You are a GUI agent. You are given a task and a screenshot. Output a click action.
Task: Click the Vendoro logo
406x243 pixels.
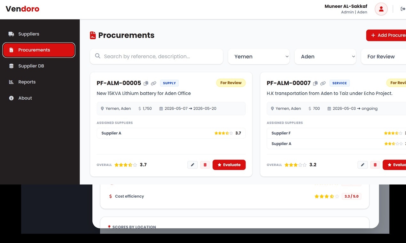[22, 9]
